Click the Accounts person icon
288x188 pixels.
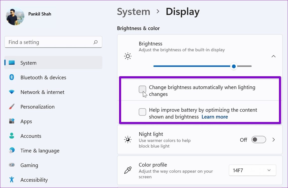tap(12, 136)
